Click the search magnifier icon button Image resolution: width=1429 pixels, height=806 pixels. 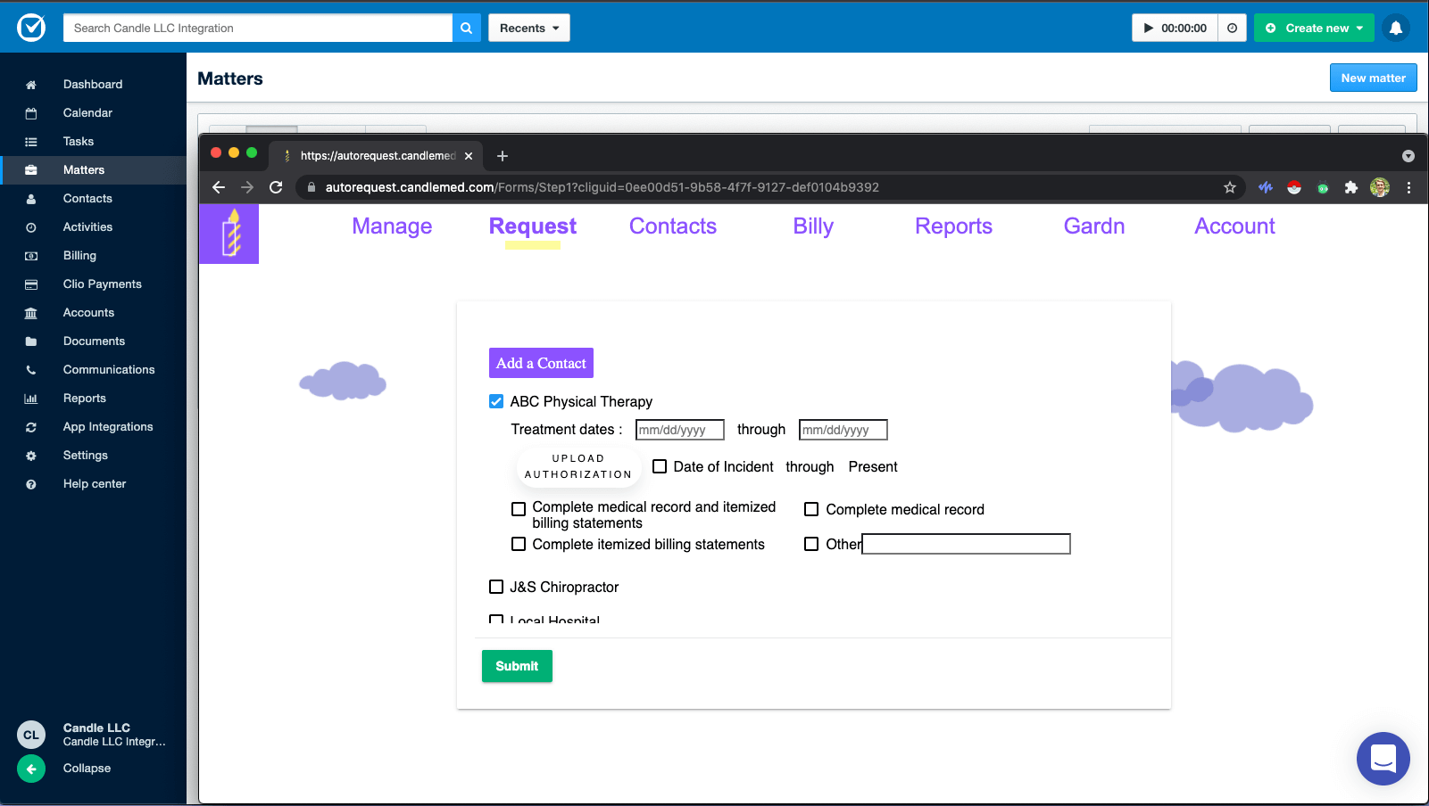point(466,28)
